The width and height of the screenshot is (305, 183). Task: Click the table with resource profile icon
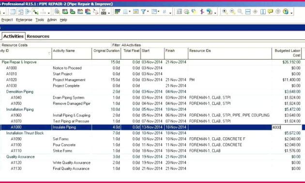tap(80, 12)
